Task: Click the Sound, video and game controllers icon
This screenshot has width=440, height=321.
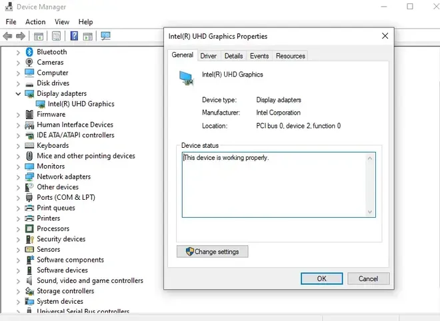Action: 29,280
